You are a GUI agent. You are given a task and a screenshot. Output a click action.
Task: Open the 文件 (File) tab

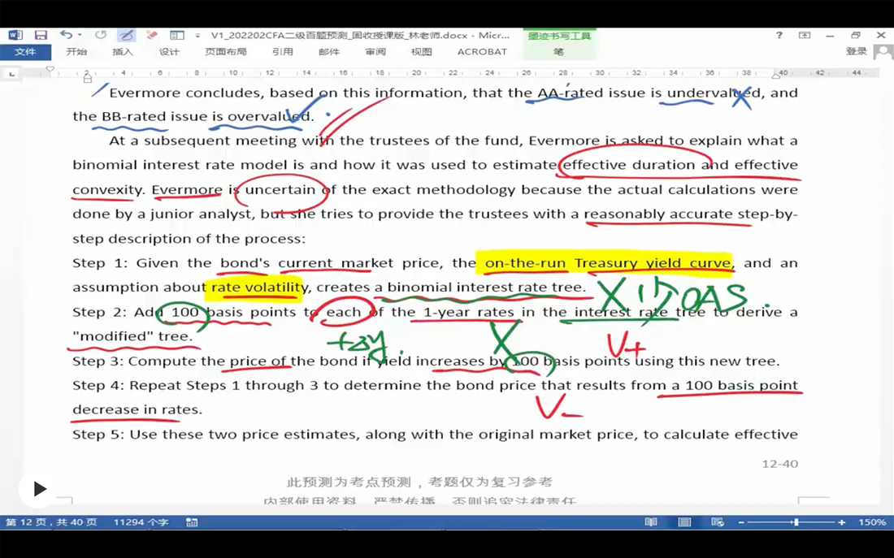click(25, 52)
